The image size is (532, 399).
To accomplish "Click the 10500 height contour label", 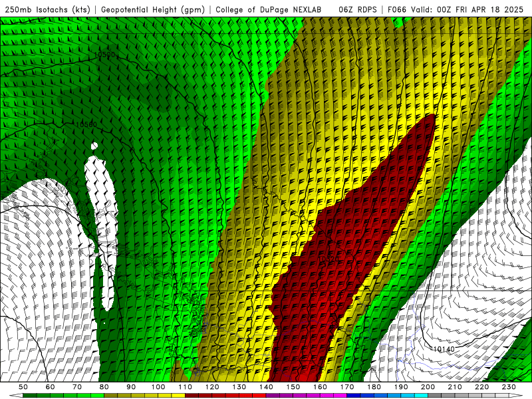I will click(x=104, y=55).
